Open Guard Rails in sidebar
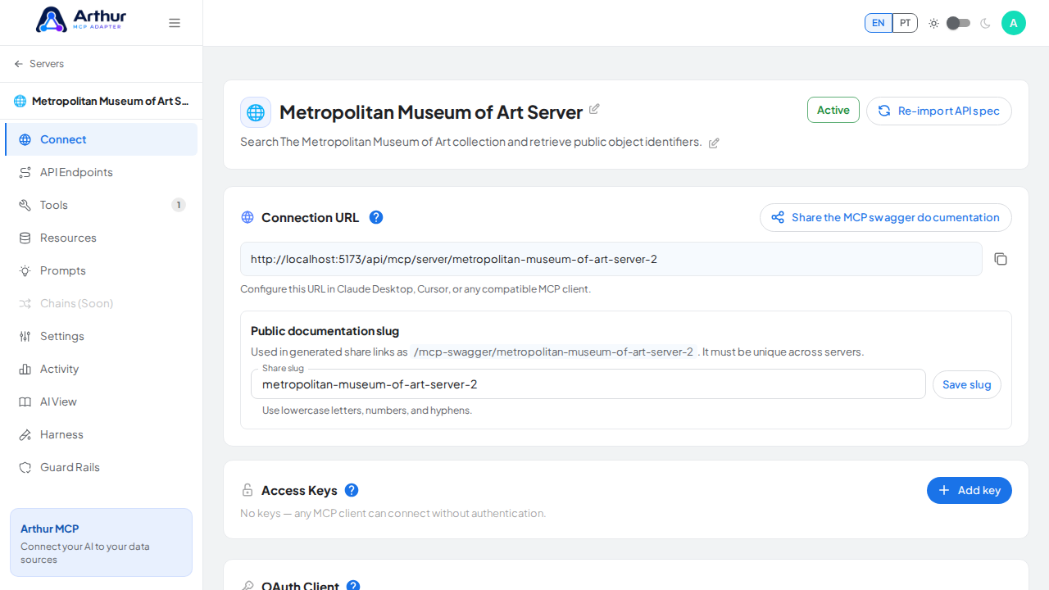 pos(101,467)
